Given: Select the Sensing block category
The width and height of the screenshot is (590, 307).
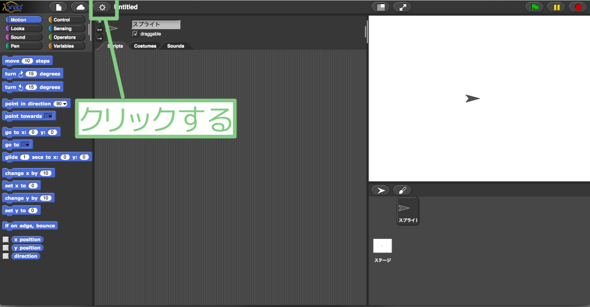Looking at the screenshot, I should (66, 28).
